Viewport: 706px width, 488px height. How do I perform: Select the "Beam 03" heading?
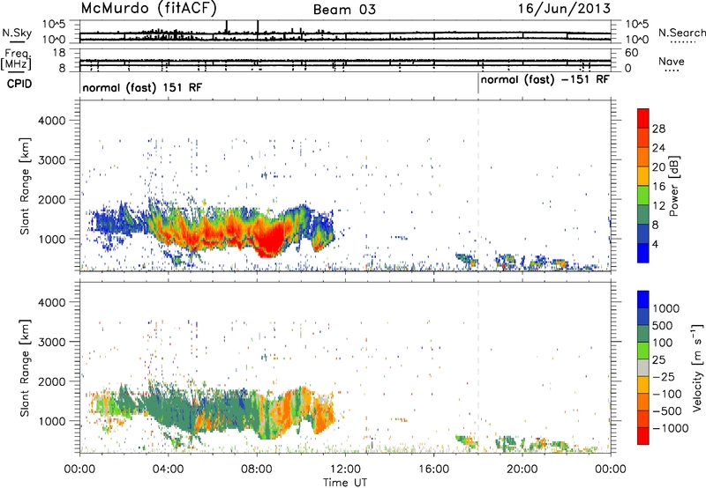[x=344, y=10]
